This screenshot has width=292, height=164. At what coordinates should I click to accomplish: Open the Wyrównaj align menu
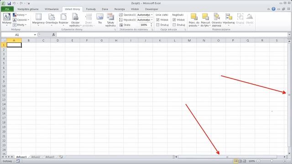pyautogui.click(x=229, y=19)
